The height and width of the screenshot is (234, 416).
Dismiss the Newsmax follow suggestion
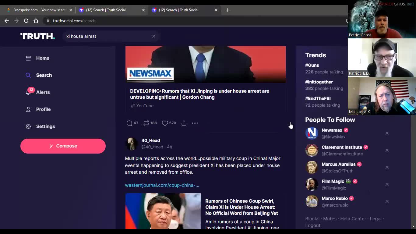pyautogui.click(x=387, y=133)
